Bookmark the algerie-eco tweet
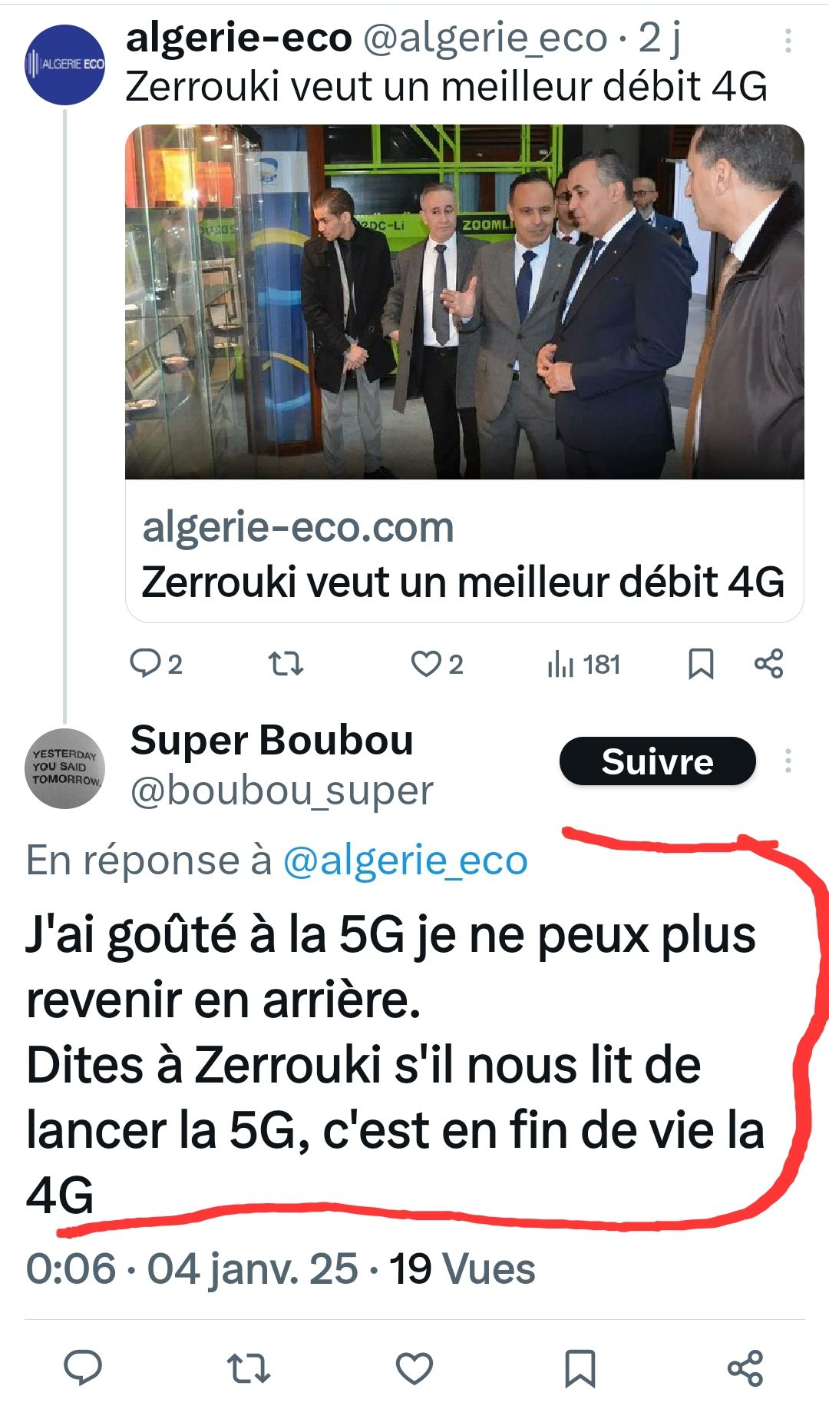Screen dimensions: 829x1406 pos(700,664)
